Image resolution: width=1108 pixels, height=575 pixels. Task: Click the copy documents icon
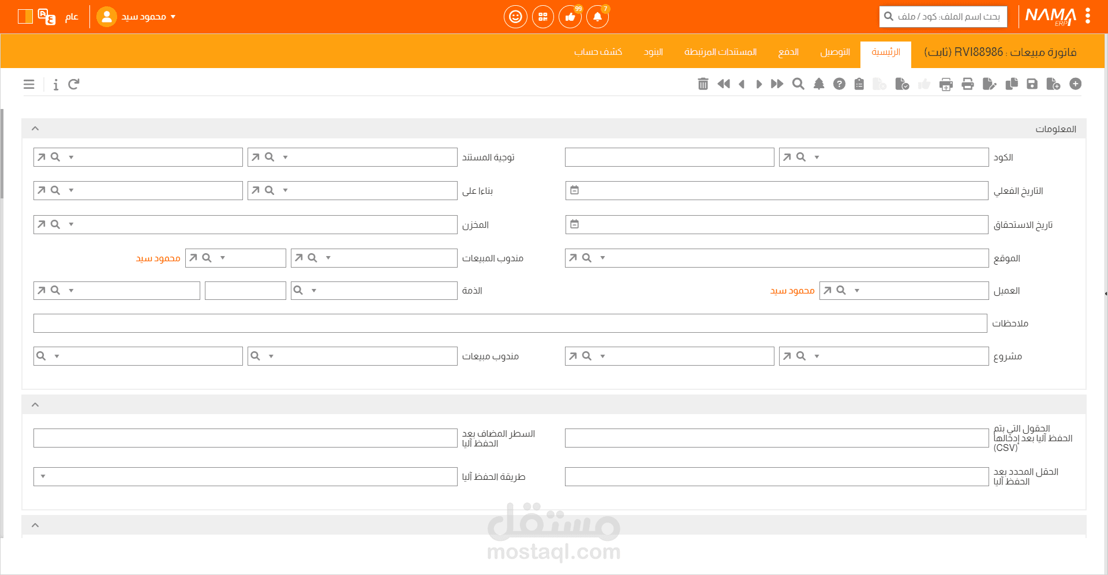tap(1012, 84)
